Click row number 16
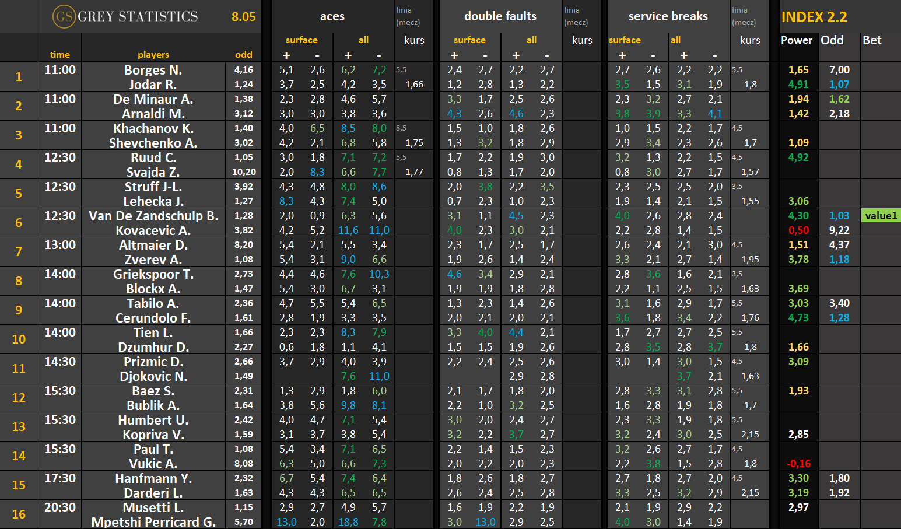 click(19, 514)
